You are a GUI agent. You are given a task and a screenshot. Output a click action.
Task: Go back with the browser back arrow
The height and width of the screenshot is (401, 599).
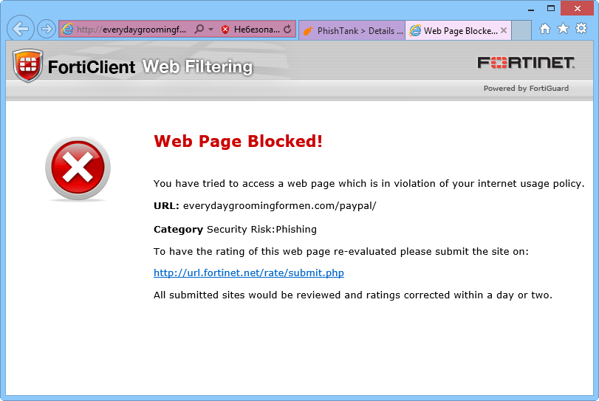click(21, 29)
